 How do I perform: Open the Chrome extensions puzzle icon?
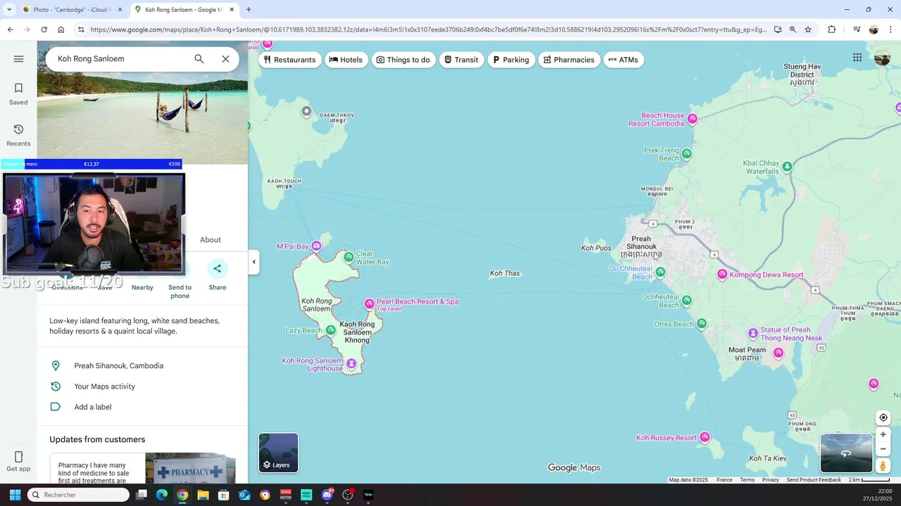831,30
